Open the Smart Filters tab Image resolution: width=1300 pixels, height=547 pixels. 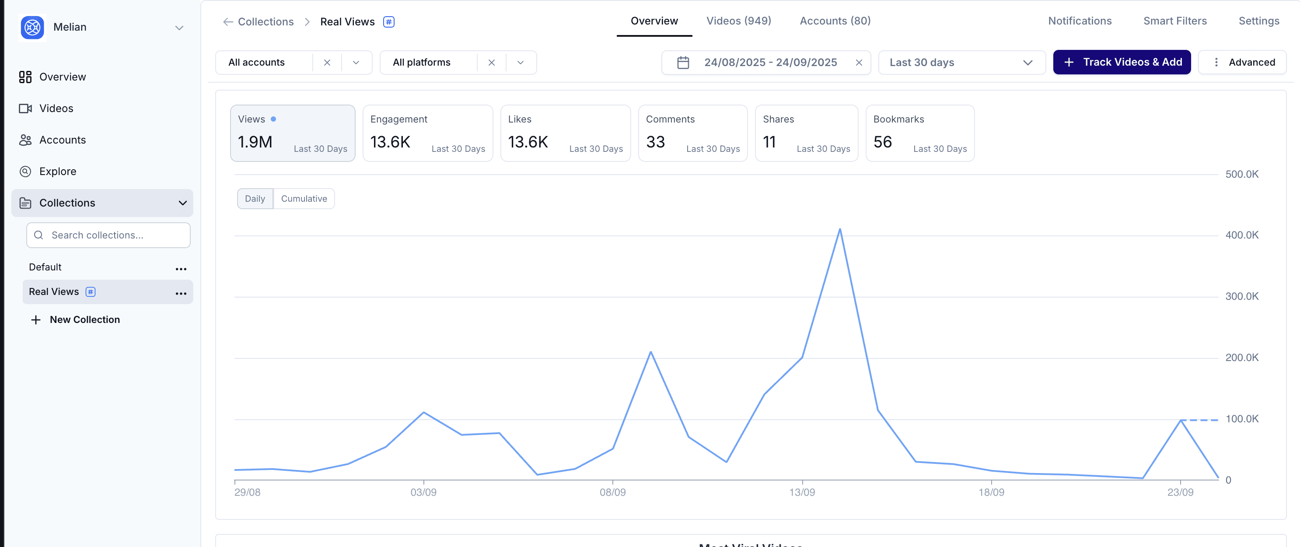(x=1174, y=21)
